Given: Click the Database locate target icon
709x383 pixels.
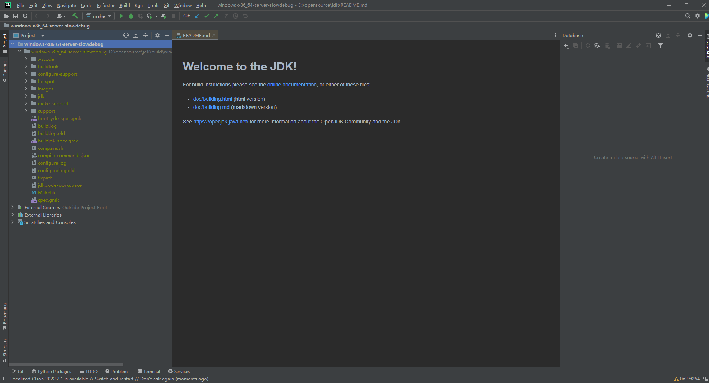Looking at the screenshot, I should point(659,35).
